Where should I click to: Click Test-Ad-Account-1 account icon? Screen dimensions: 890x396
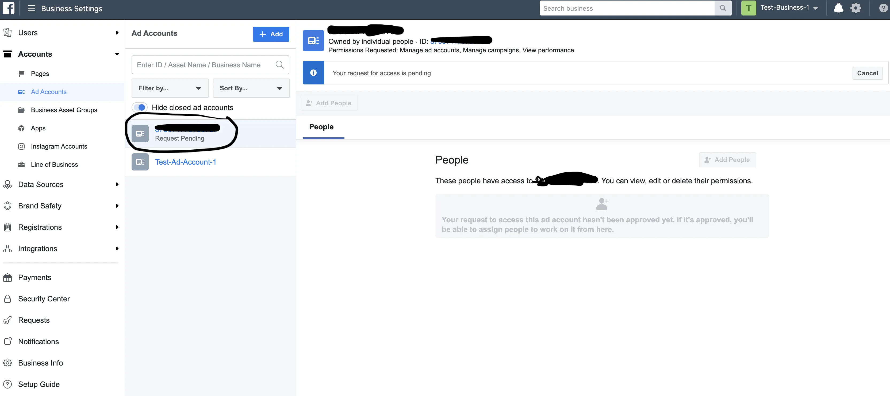coord(140,162)
